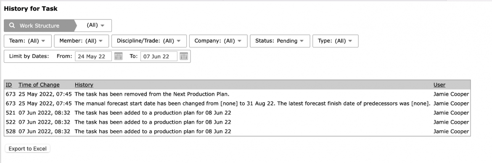This screenshot has width=492, height=163.
Task: Click the To date field showing 07 Jun 22
Action: [x=159, y=56]
